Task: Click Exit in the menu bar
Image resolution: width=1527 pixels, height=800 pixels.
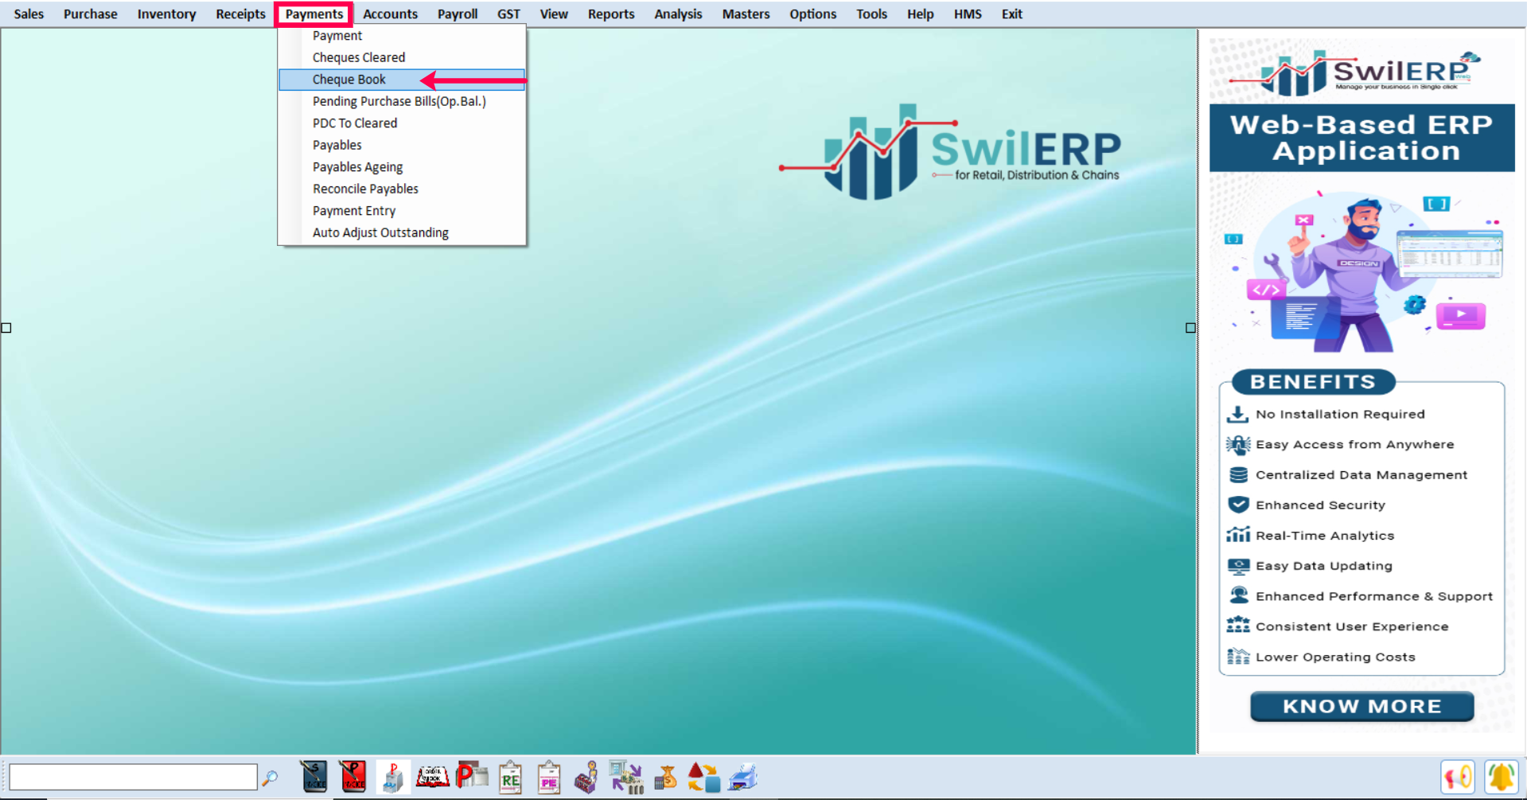Action: click(x=1011, y=14)
